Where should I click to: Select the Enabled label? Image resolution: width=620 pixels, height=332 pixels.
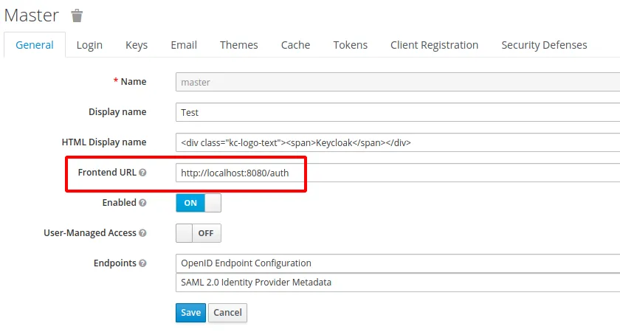[120, 203]
